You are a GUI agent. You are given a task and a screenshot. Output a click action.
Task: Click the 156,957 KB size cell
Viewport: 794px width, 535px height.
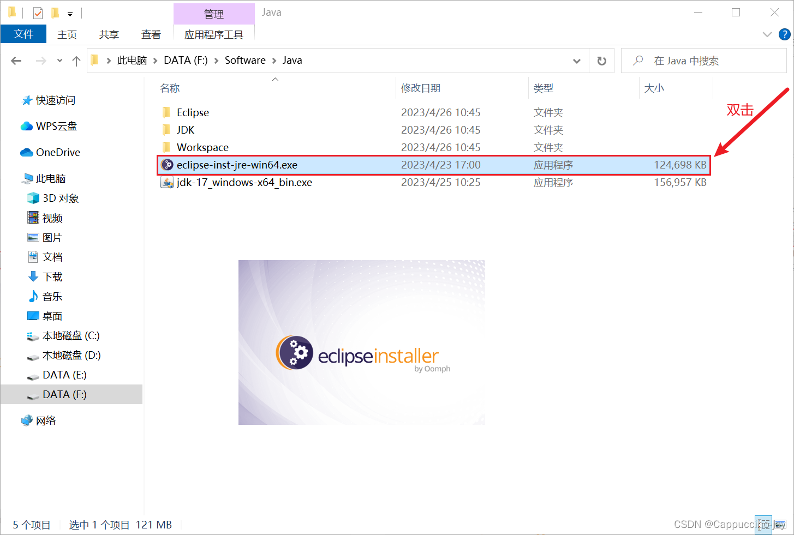coord(680,182)
